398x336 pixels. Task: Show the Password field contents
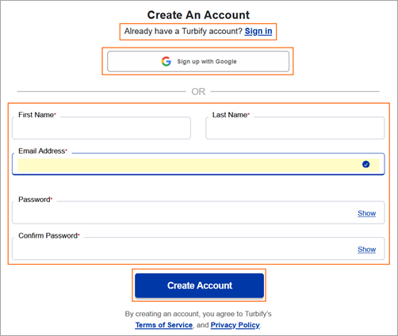366,213
